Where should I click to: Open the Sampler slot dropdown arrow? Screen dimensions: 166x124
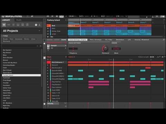tap(66, 45)
